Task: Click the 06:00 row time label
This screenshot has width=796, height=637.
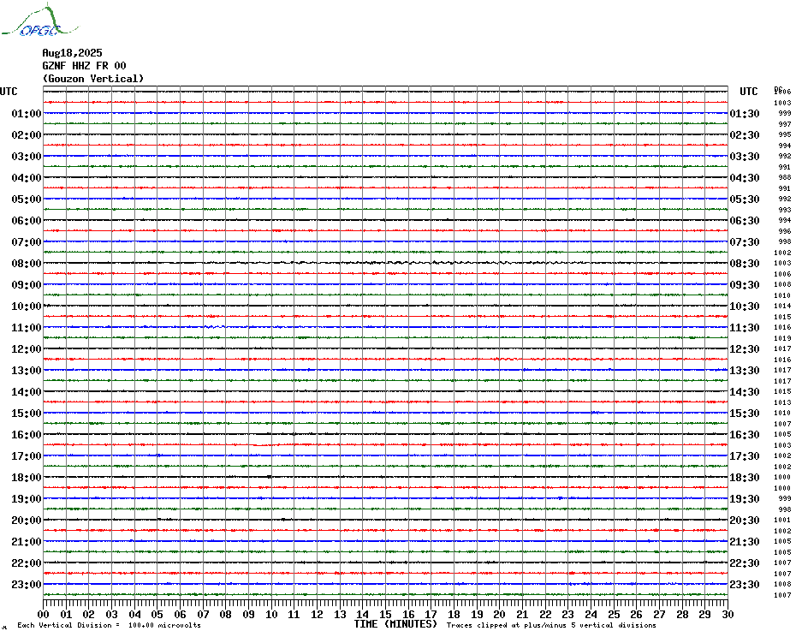Action: 27,220
